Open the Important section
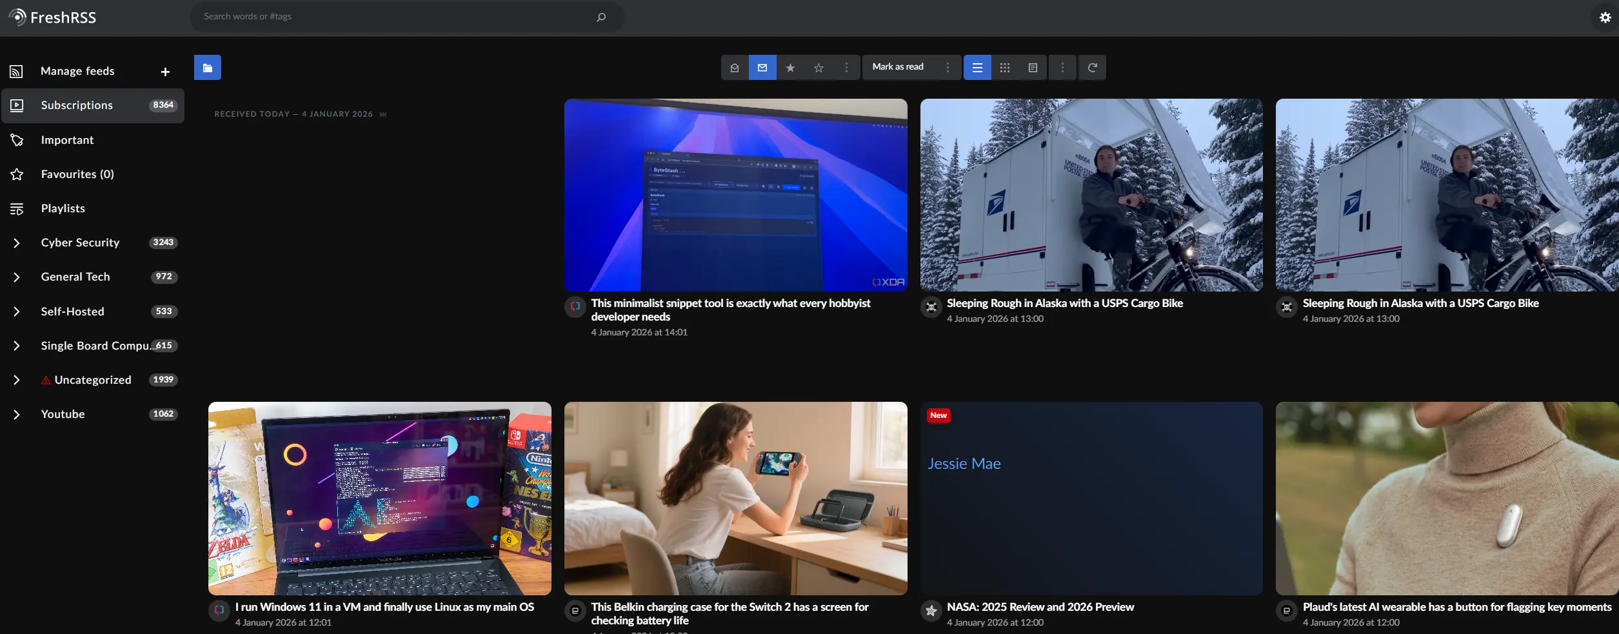This screenshot has height=634, width=1619. click(67, 140)
